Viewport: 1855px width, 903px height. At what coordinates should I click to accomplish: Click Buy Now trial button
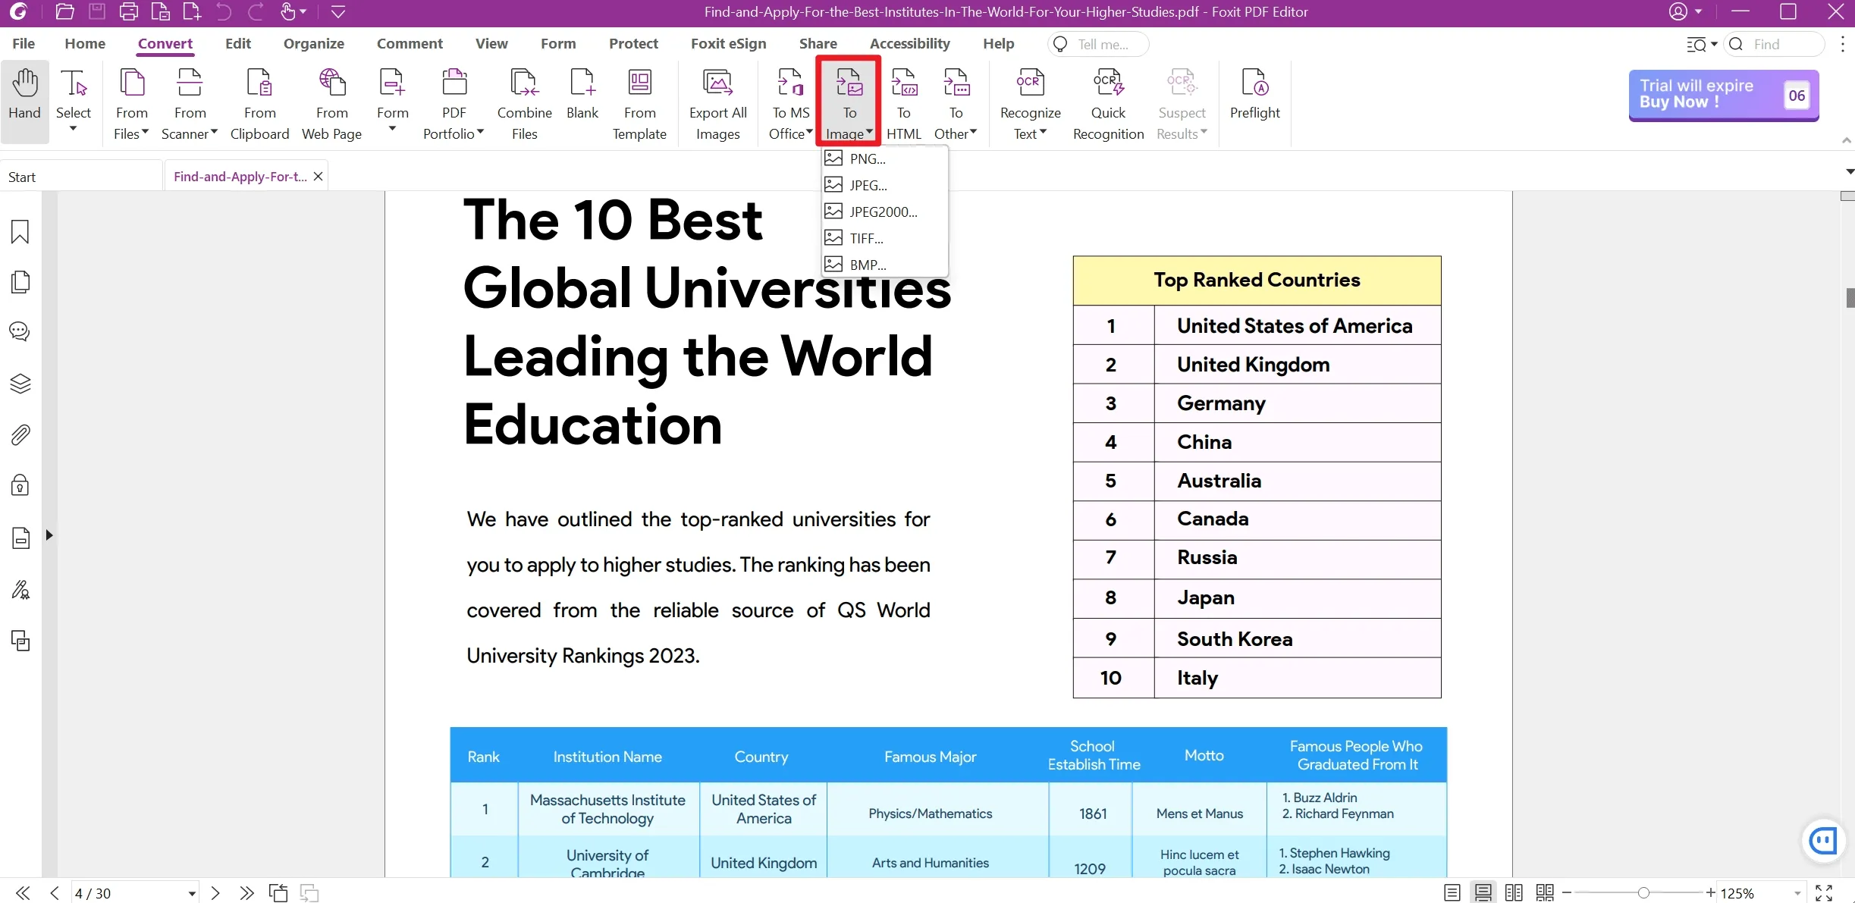point(1722,93)
